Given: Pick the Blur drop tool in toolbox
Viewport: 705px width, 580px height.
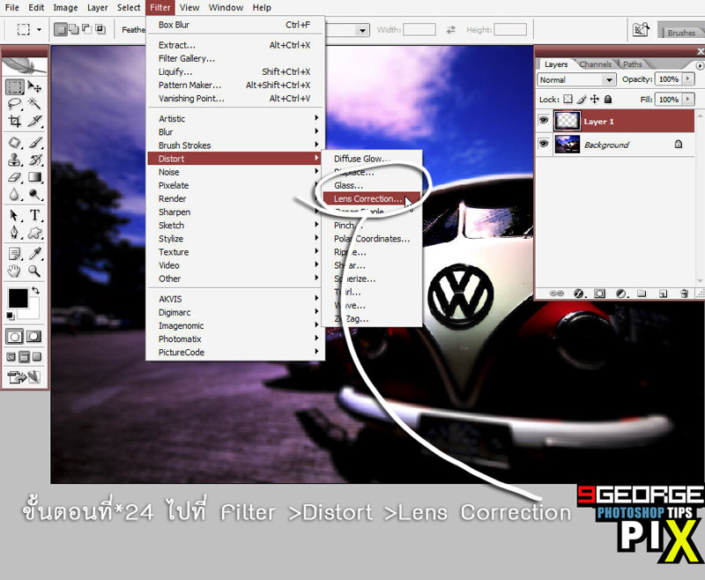Looking at the screenshot, I should tap(14, 194).
